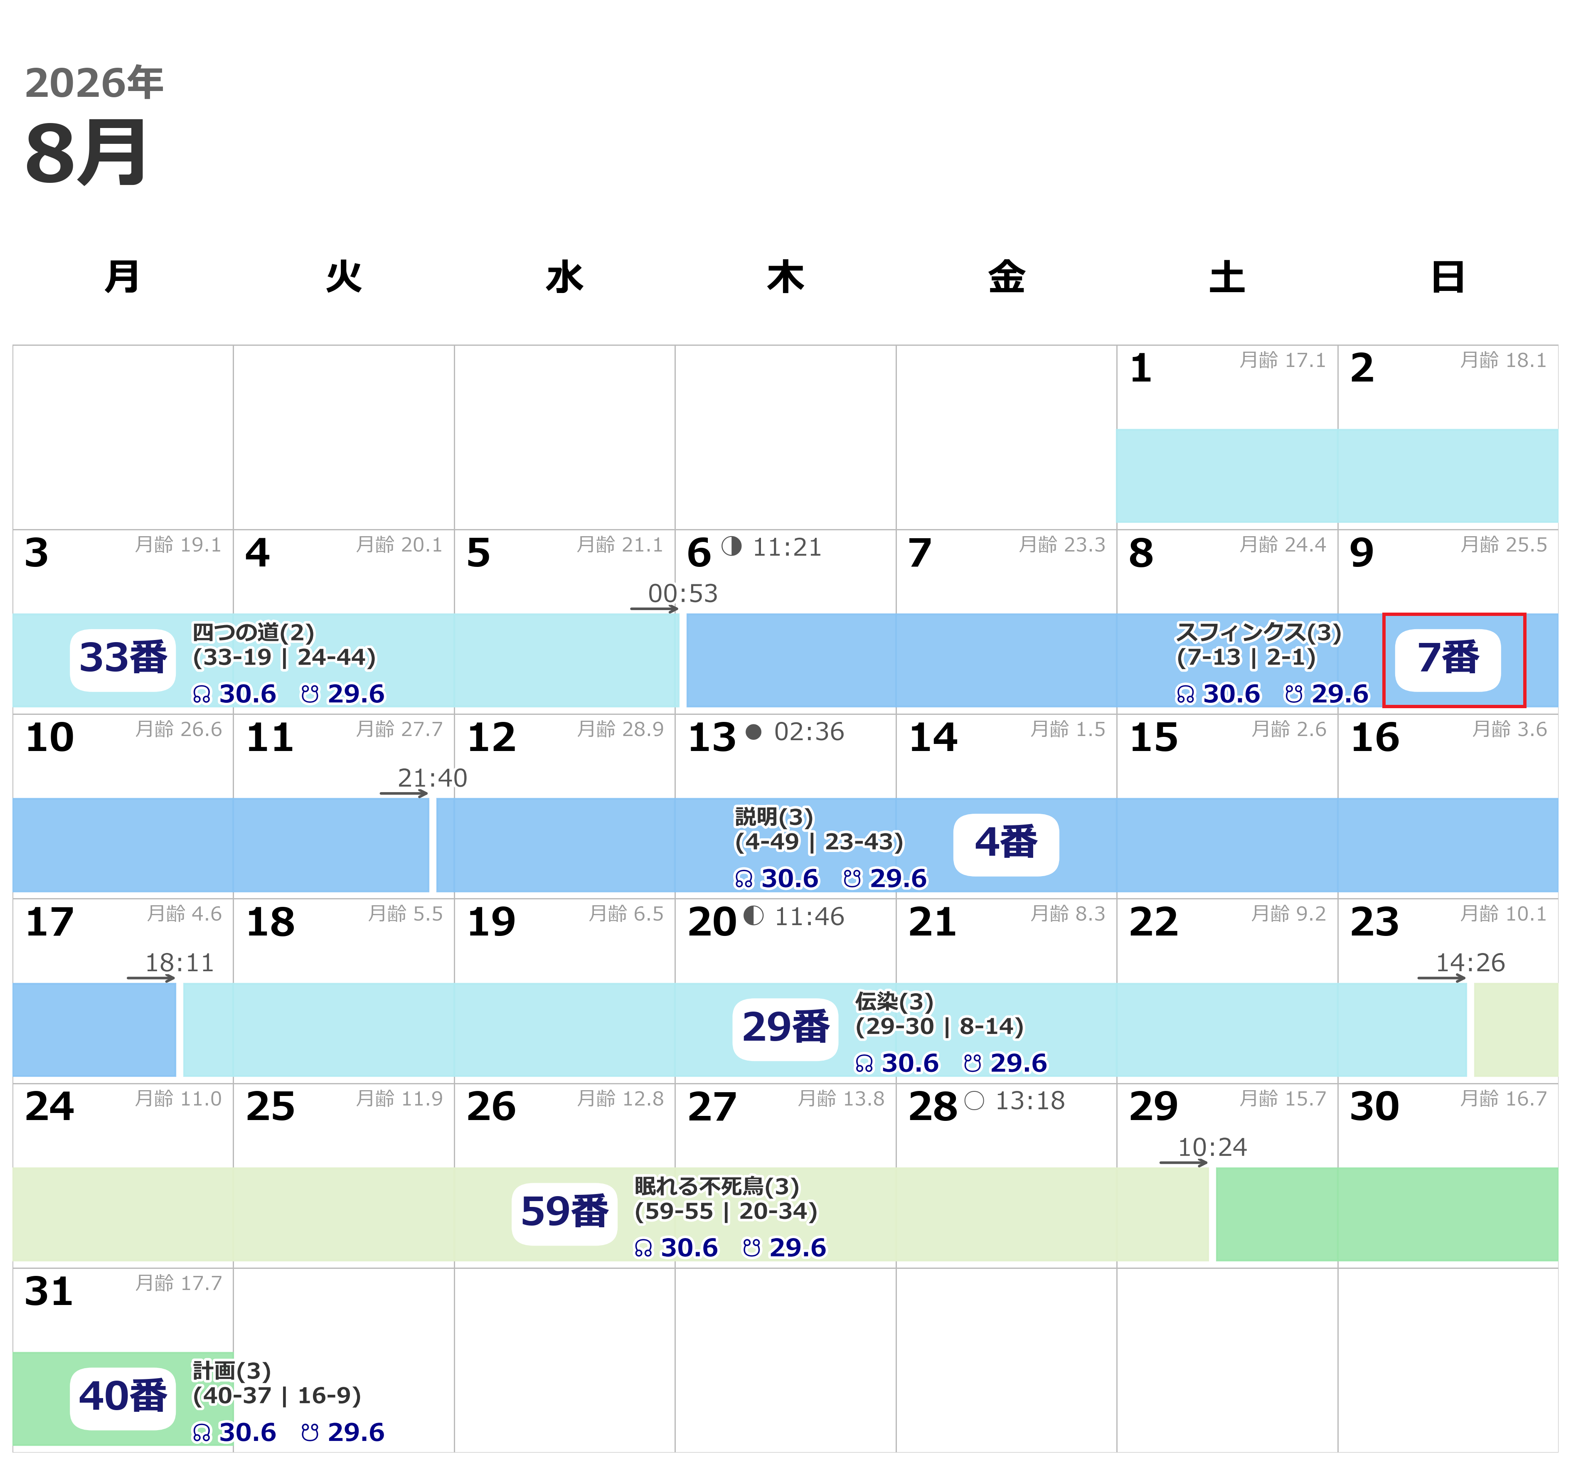Image resolution: width=1571 pixels, height=1465 pixels.
Task: Click the 計画(3) event label
Action: [x=231, y=1371]
